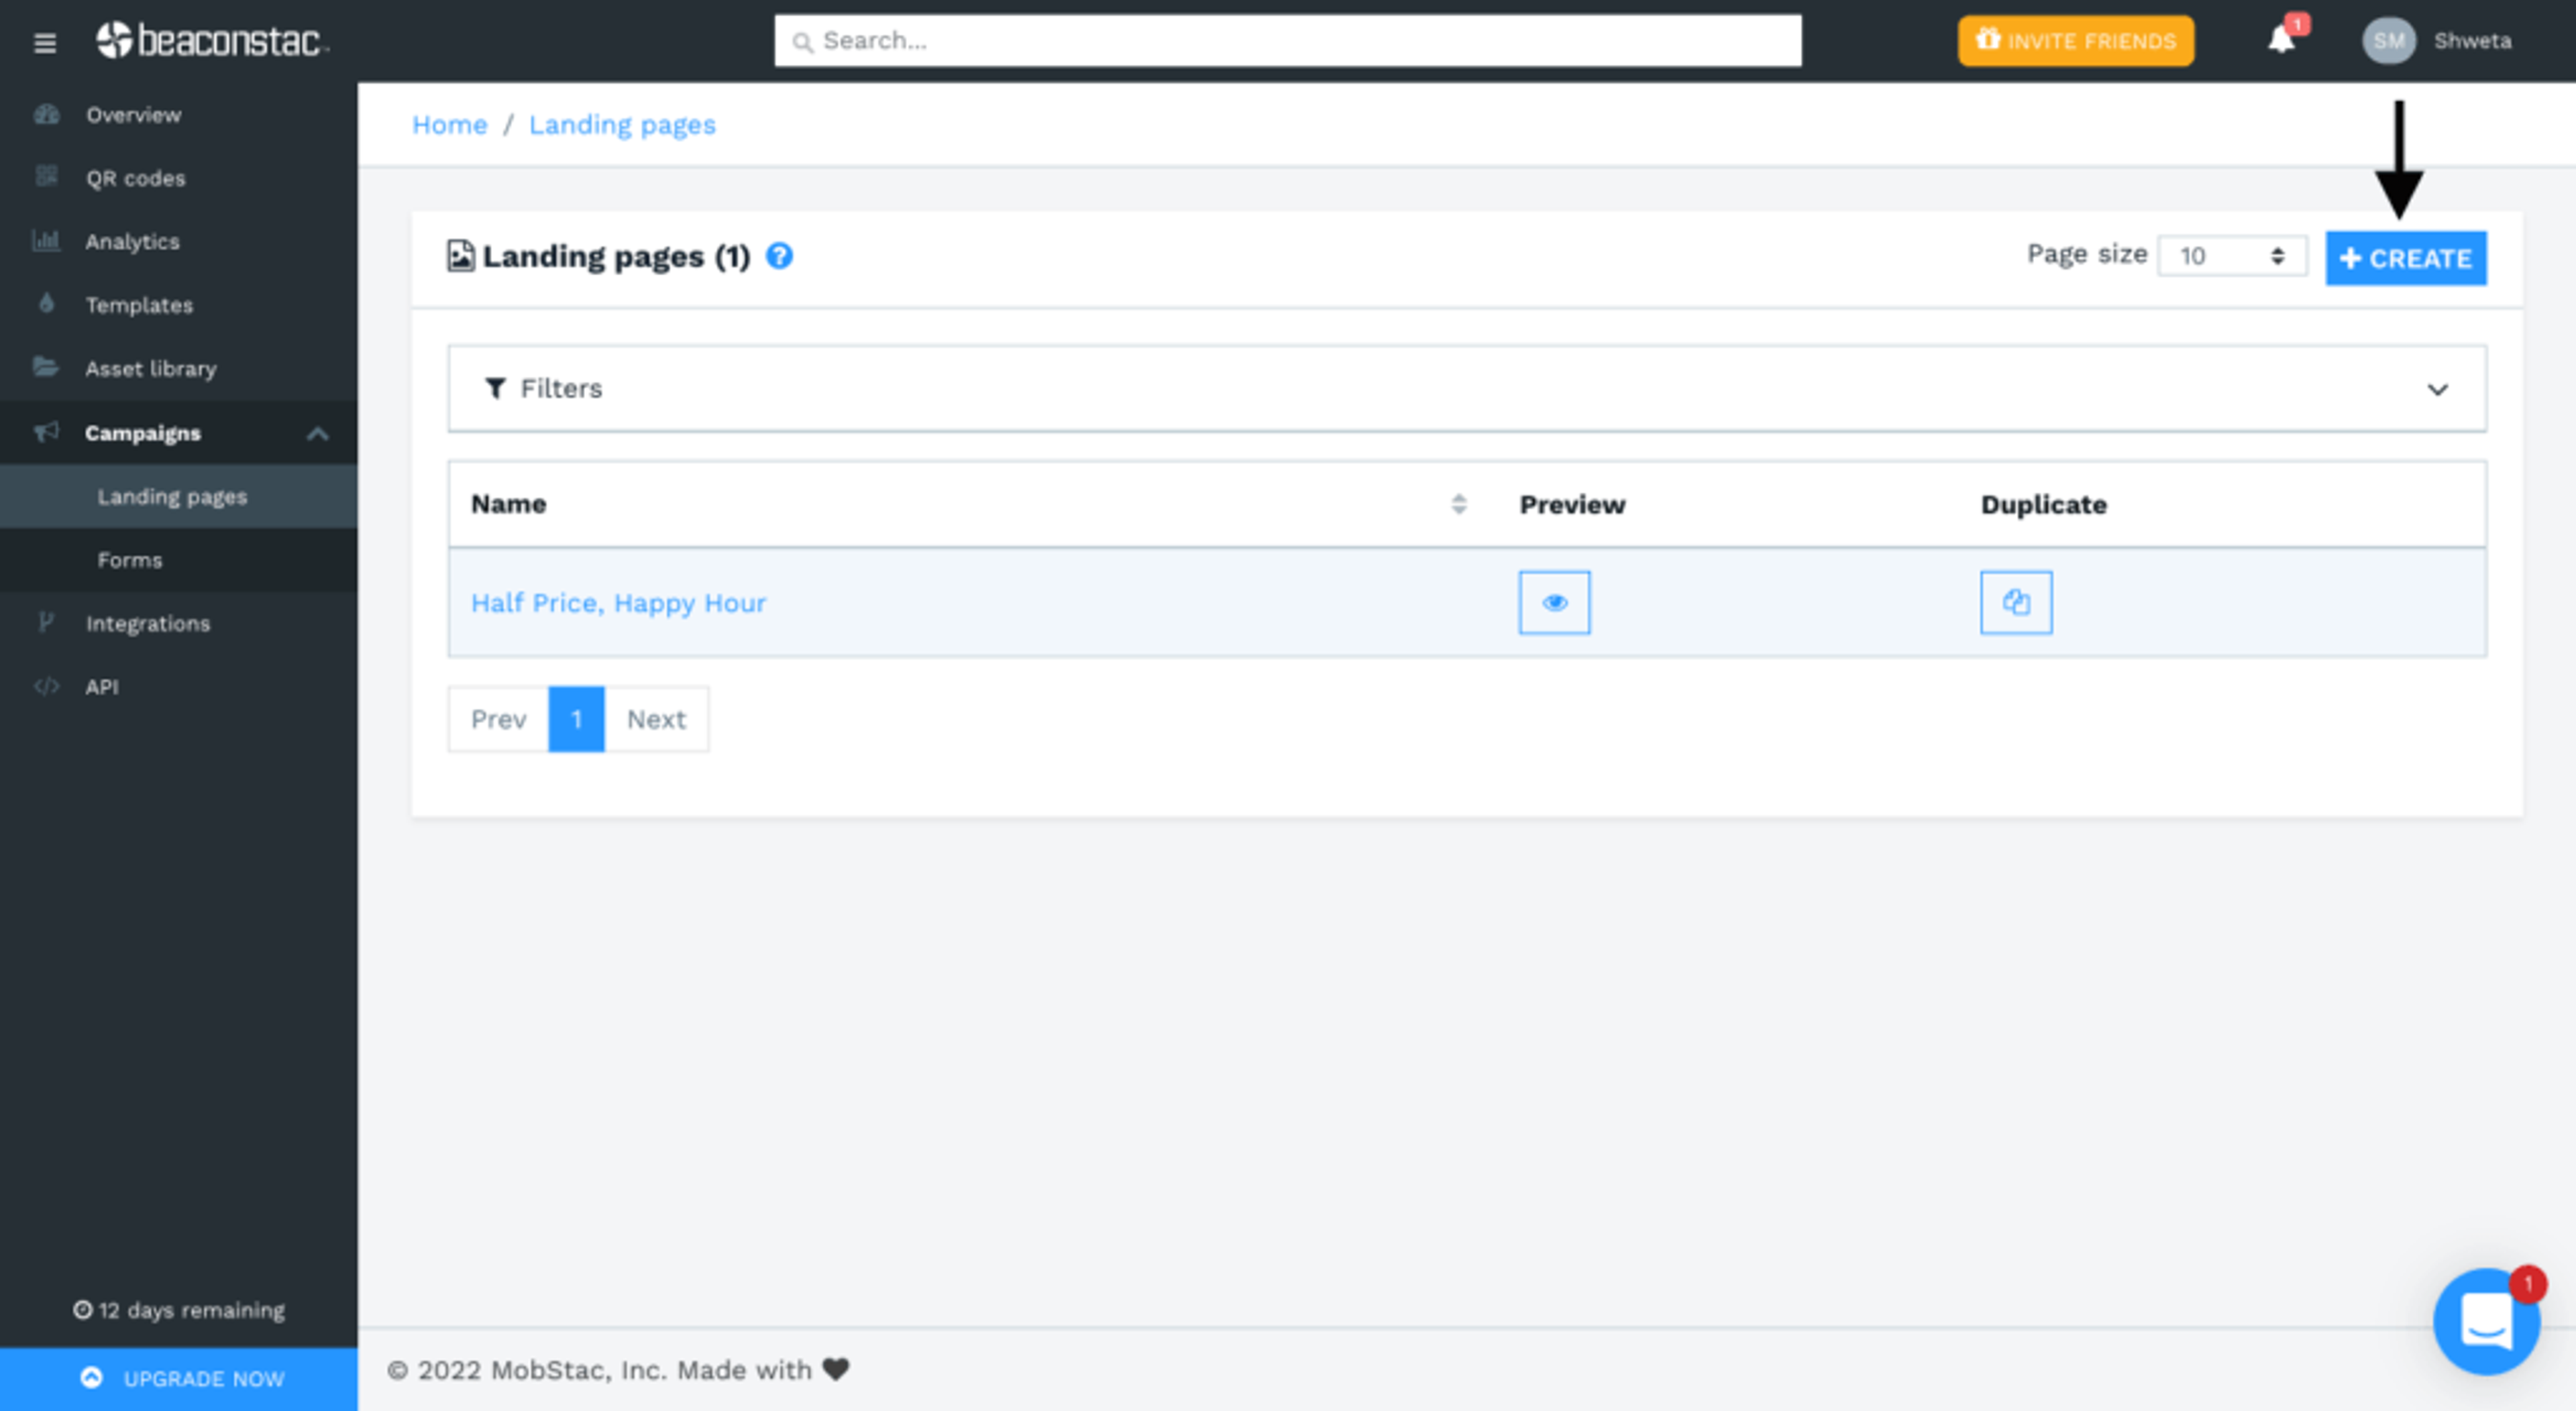Image resolution: width=2576 pixels, height=1411 pixels.
Task: Click the Next pagination button
Action: pyautogui.click(x=656, y=719)
